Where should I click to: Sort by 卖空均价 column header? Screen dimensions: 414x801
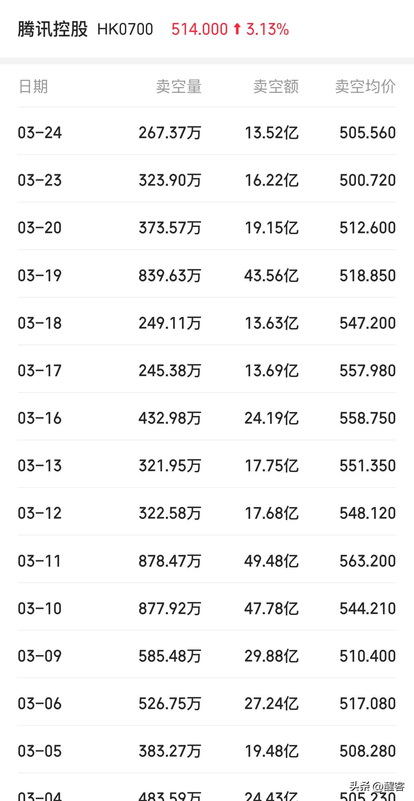click(x=365, y=87)
